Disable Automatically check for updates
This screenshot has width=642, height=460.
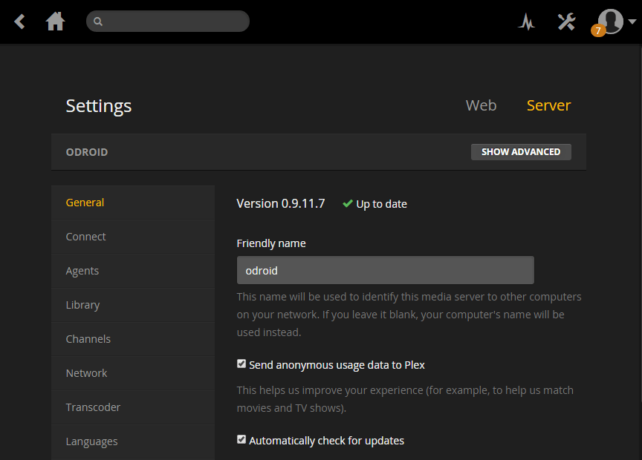241,440
